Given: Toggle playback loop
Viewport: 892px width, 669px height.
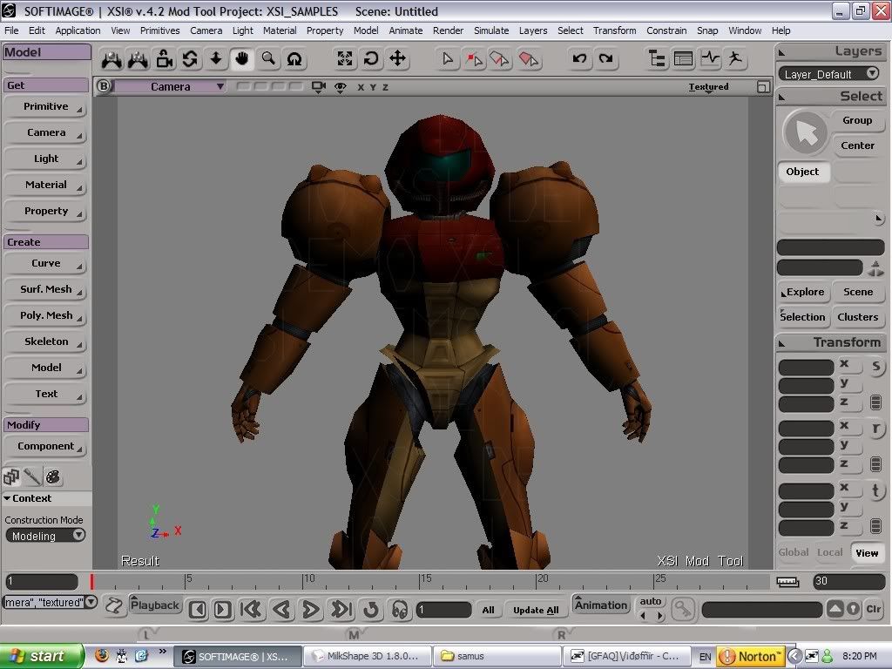Looking at the screenshot, I should 371,610.
